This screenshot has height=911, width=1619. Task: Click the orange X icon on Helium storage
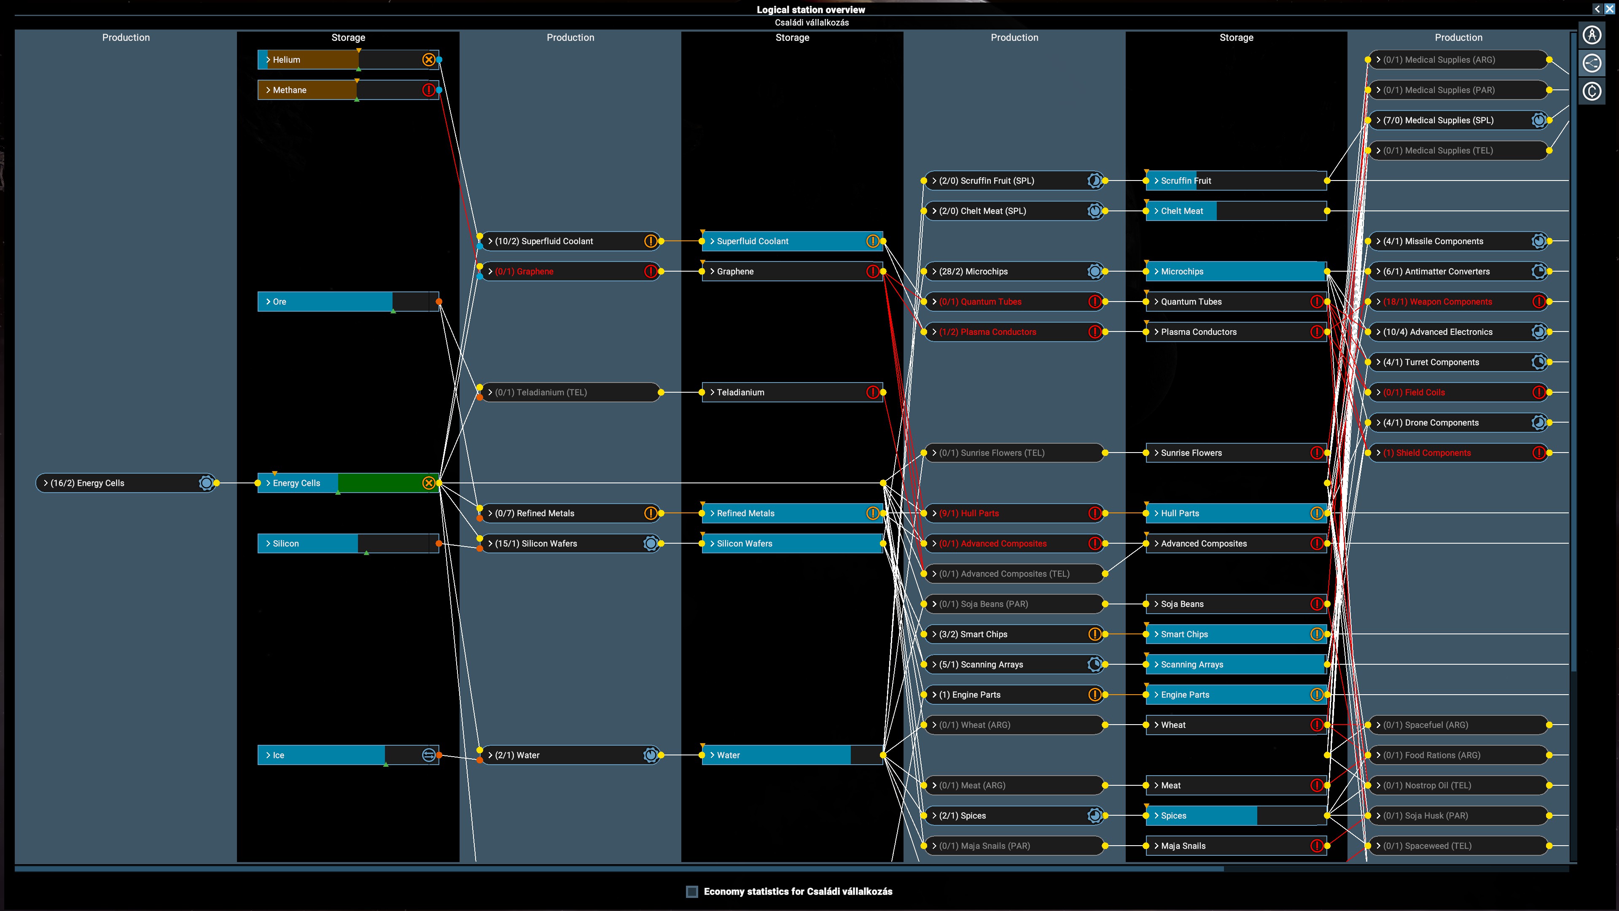click(429, 60)
